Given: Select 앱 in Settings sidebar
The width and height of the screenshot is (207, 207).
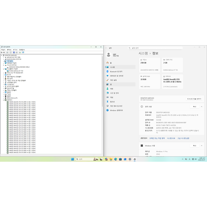Looking at the screenshot, I should point(120,84).
